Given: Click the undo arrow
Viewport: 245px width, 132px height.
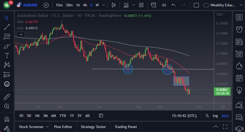Looking at the screenshot, I should coord(173,5).
